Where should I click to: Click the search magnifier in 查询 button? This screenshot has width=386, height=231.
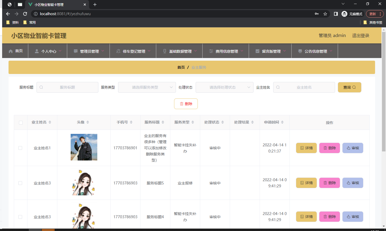point(354,87)
